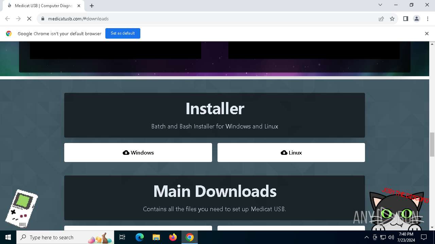The height and width of the screenshot is (244, 435).
Task: Download the Linux installer
Action: [x=291, y=152]
